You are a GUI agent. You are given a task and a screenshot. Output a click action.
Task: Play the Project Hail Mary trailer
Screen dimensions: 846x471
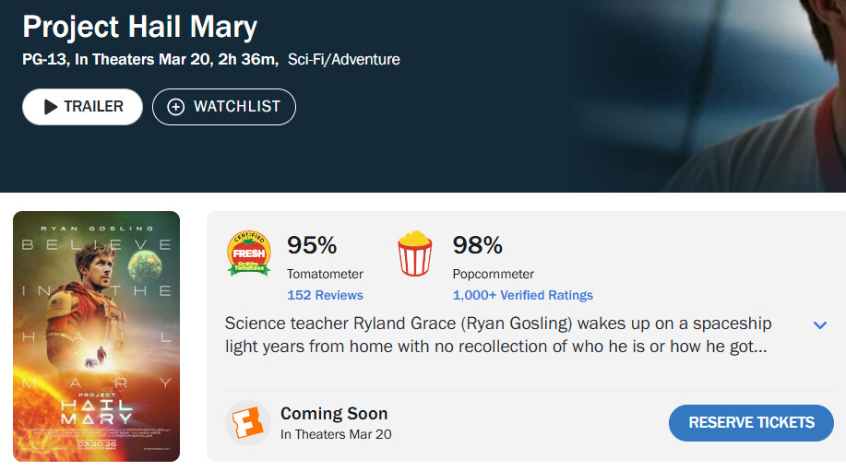[x=82, y=107]
